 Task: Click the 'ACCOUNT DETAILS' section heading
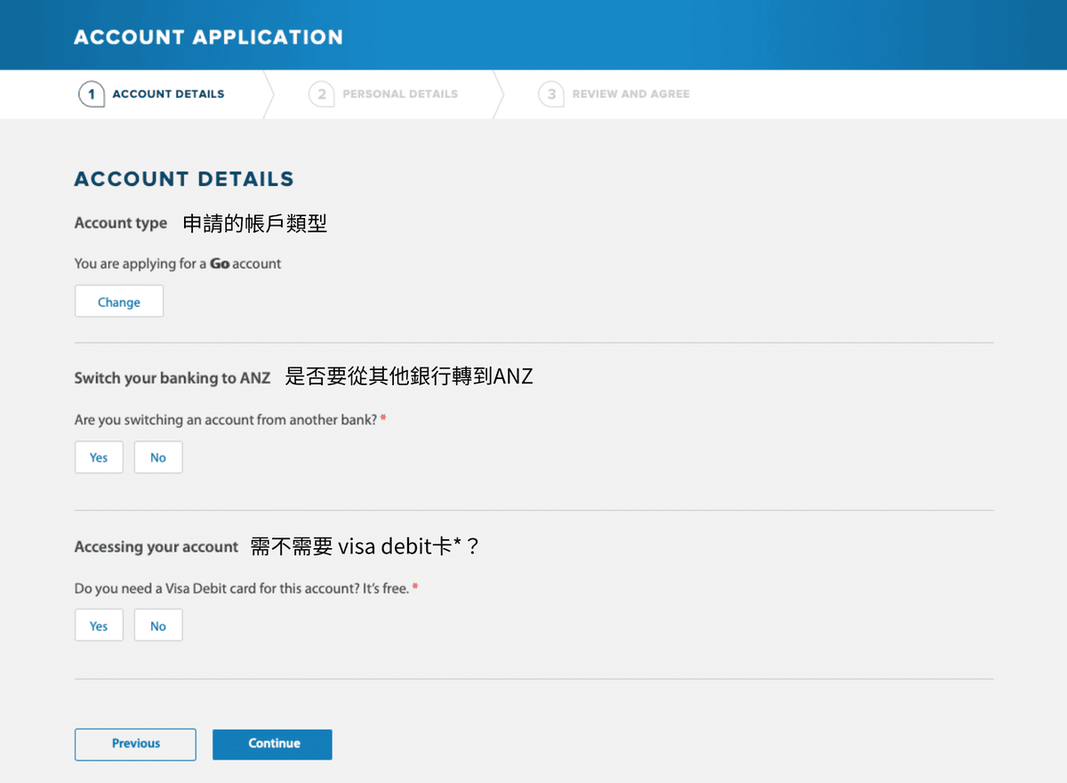184,179
